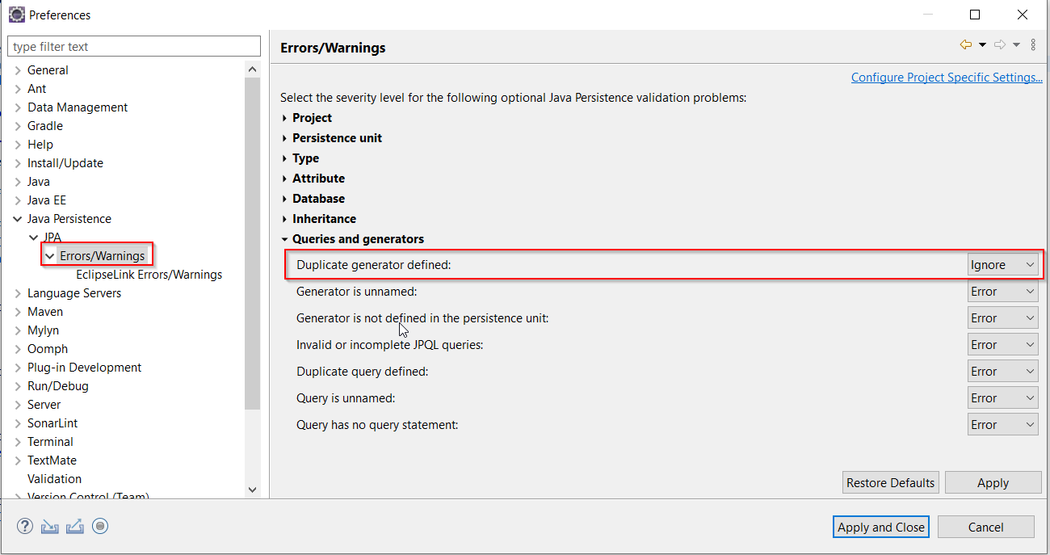Select EclipseLink Errors/Warnings in the tree
Viewport: 1050px width, 555px height.
click(149, 274)
